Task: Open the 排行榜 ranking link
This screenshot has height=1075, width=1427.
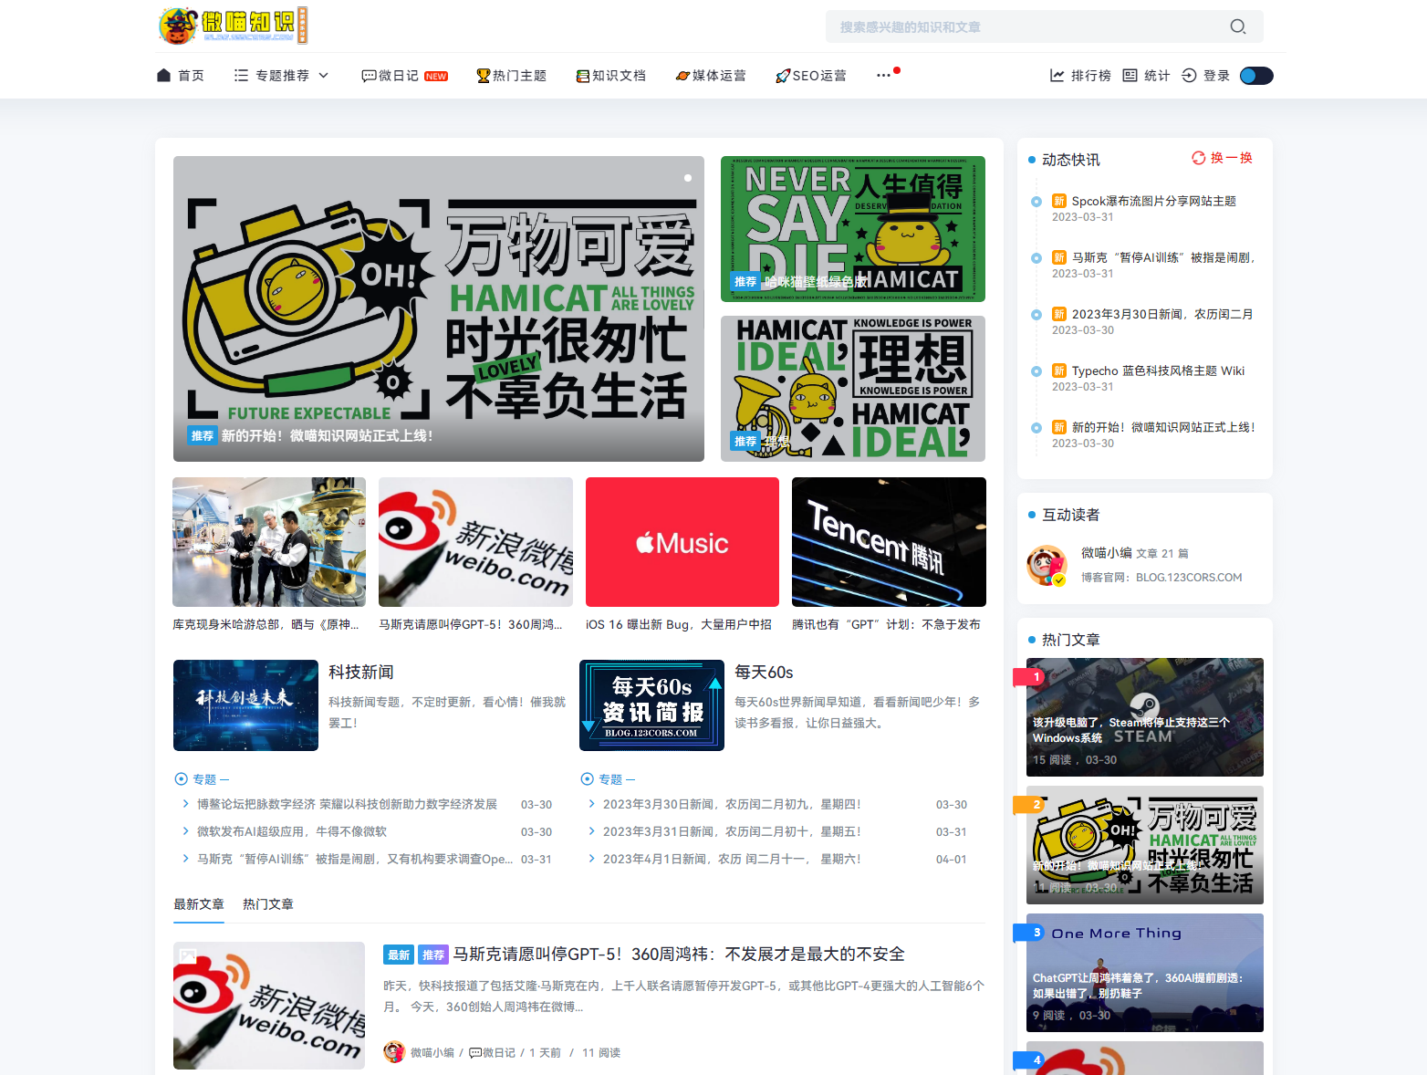Action: 1080,76
